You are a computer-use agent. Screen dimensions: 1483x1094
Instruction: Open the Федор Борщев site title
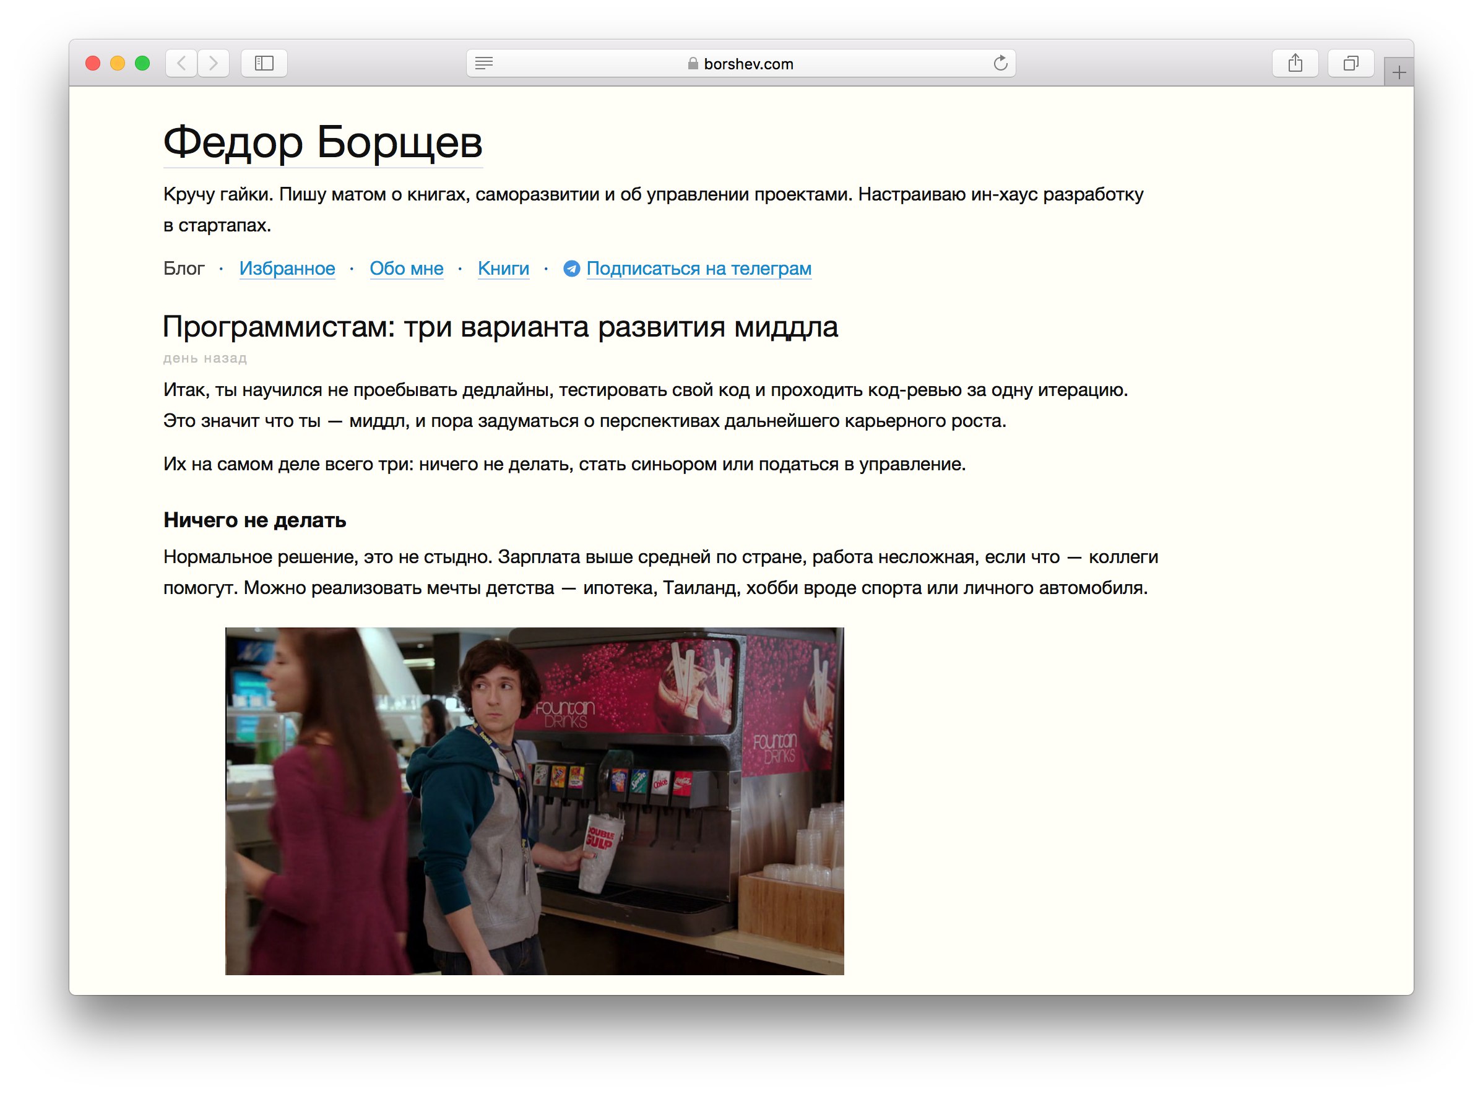click(x=323, y=142)
